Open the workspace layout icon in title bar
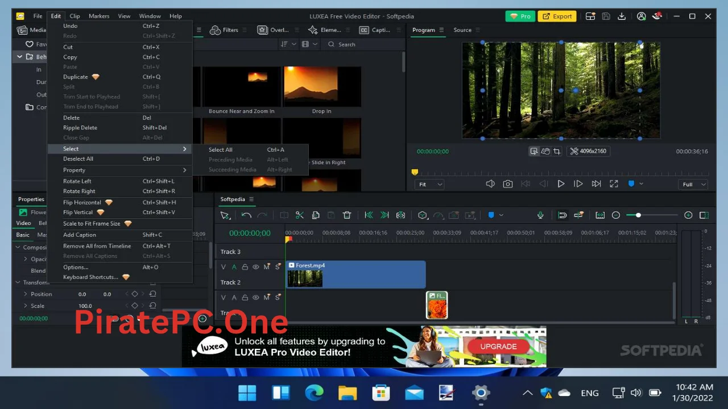Image resolution: width=728 pixels, height=409 pixels. (590, 16)
